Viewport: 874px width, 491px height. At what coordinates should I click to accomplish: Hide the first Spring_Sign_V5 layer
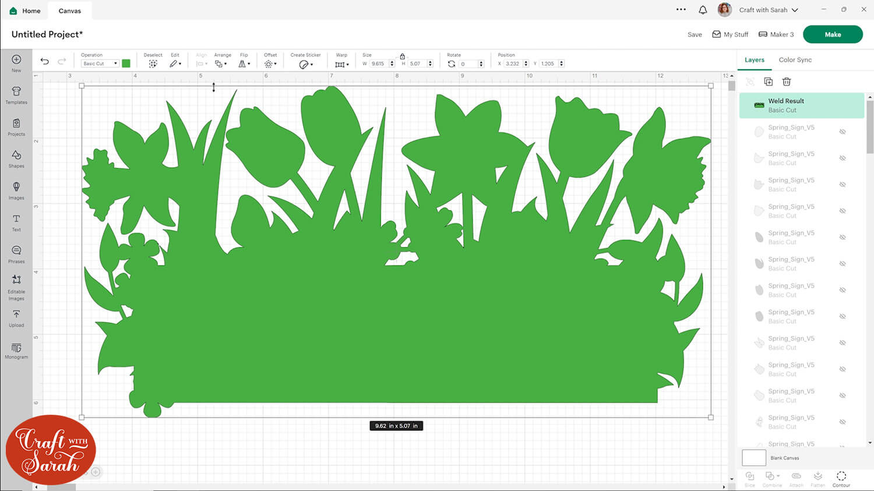(x=843, y=131)
